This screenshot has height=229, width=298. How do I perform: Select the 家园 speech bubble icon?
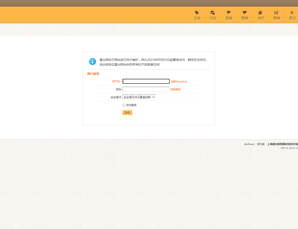coord(229,13)
